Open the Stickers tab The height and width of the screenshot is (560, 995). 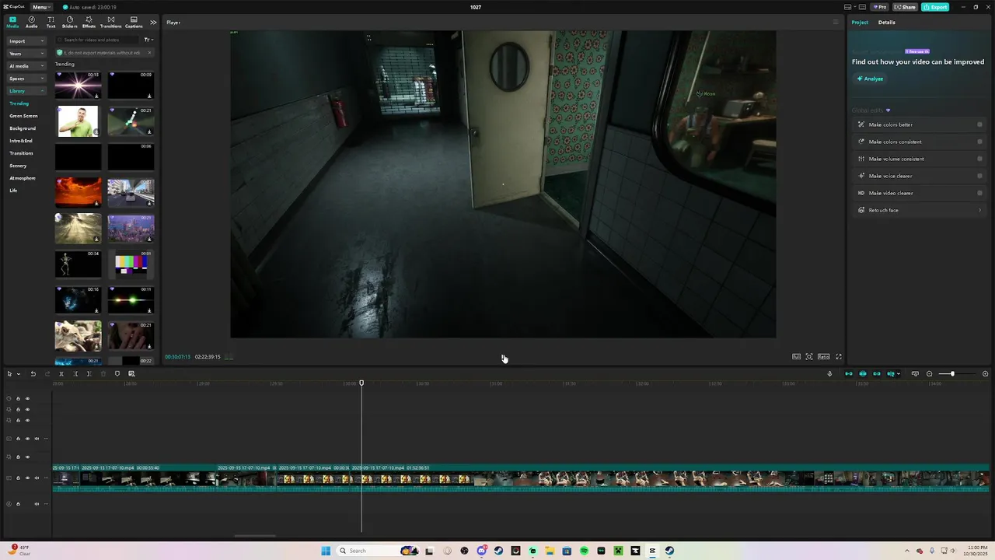[x=70, y=22]
